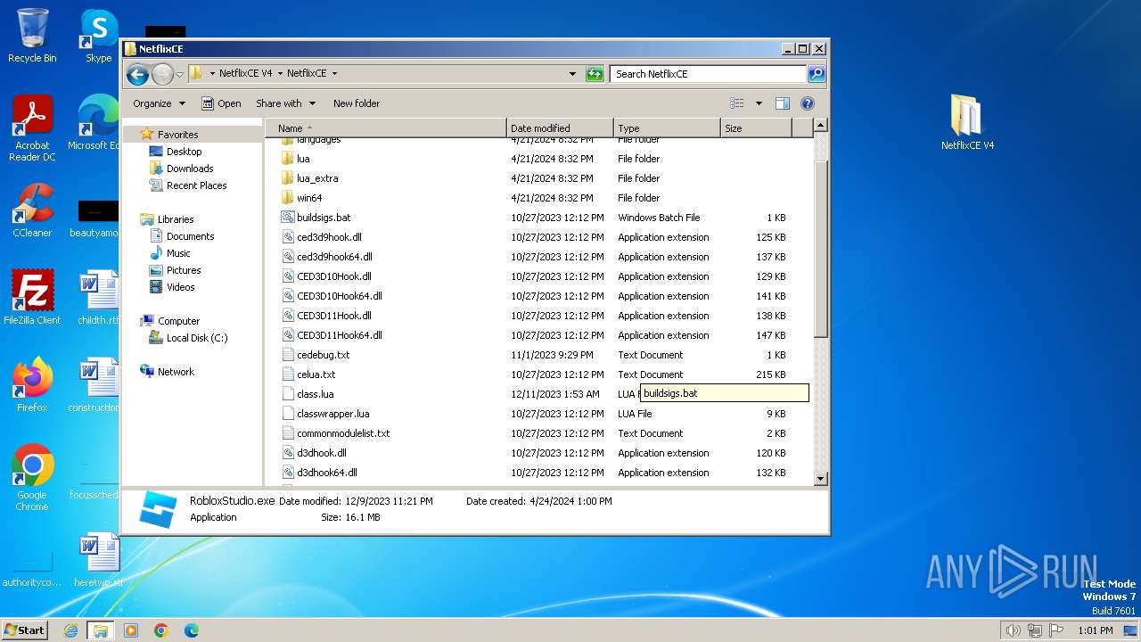The width and height of the screenshot is (1141, 642).
Task: Open heretwo.rtf desktop document
Action: [98, 560]
